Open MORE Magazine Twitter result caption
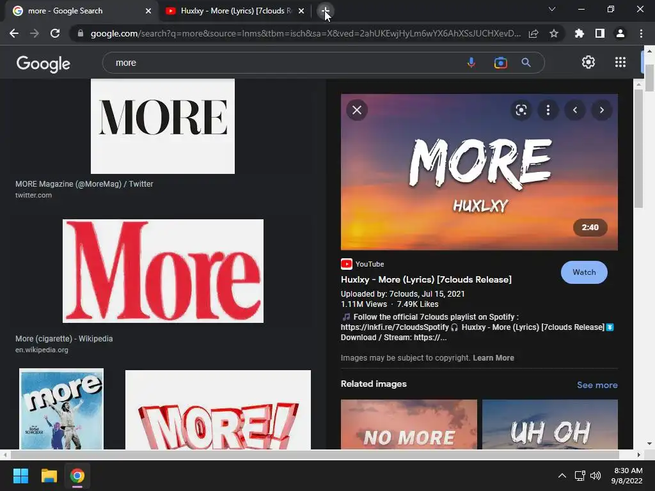This screenshot has width=655, height=491. click(84, 183)
